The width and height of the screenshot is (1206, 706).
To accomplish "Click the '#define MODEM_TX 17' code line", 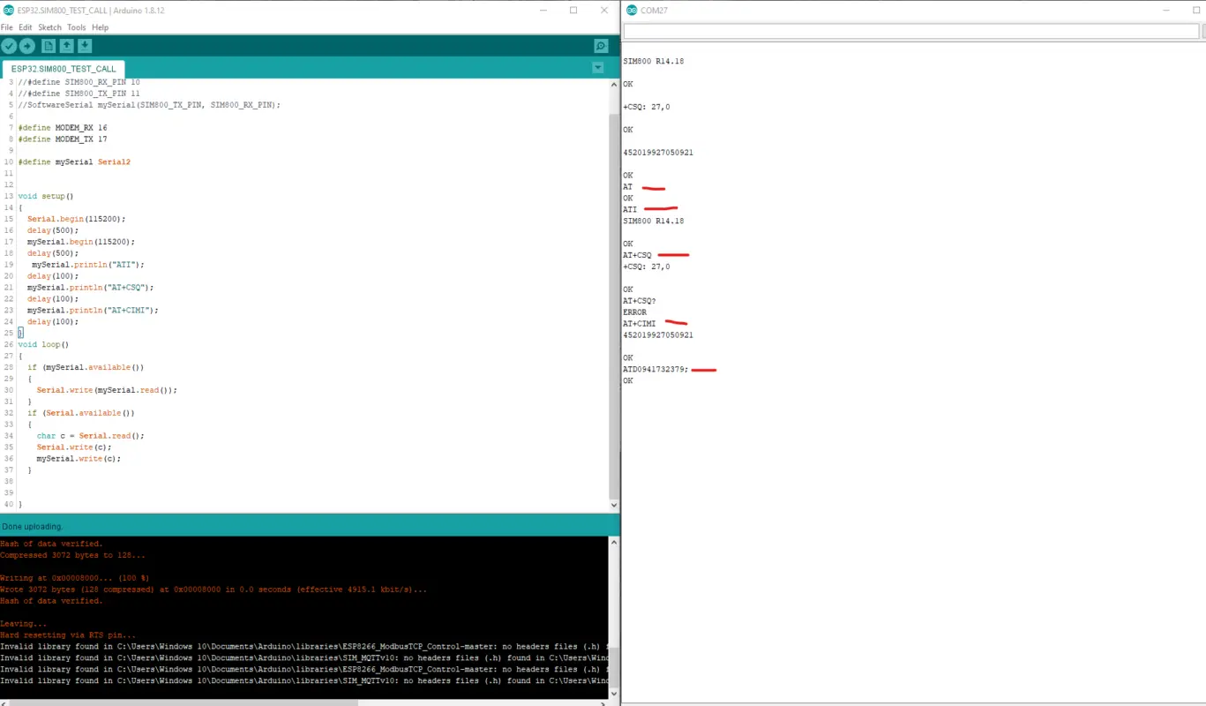I will pos(63,139).
